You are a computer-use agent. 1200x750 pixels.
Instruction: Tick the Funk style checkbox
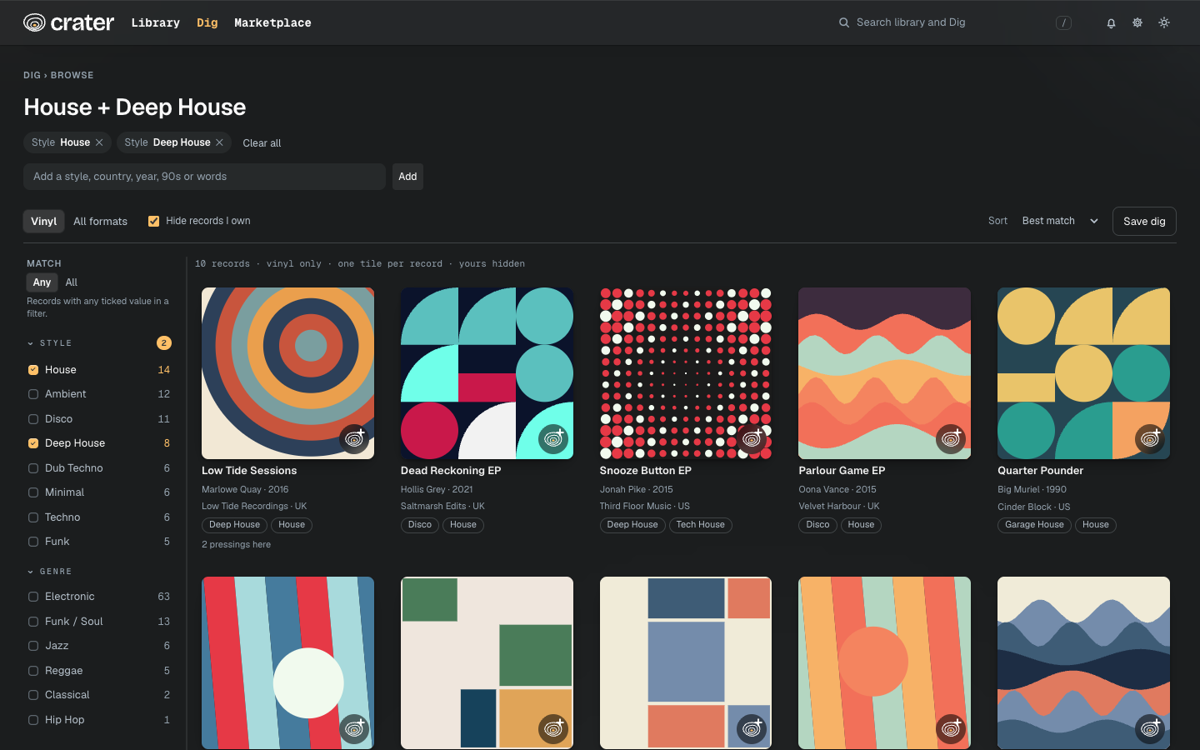[x=33, y=542]
